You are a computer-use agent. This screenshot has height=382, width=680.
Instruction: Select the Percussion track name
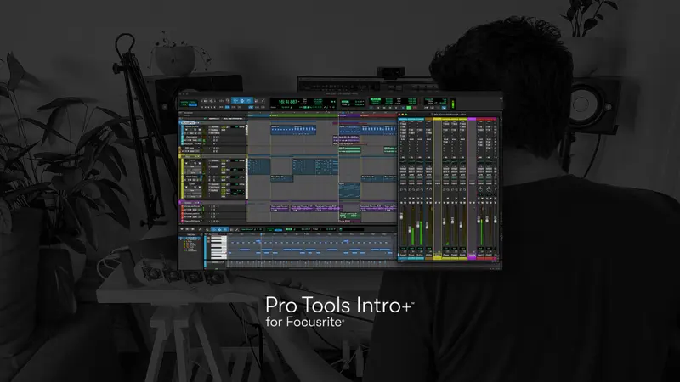[192, 137]
